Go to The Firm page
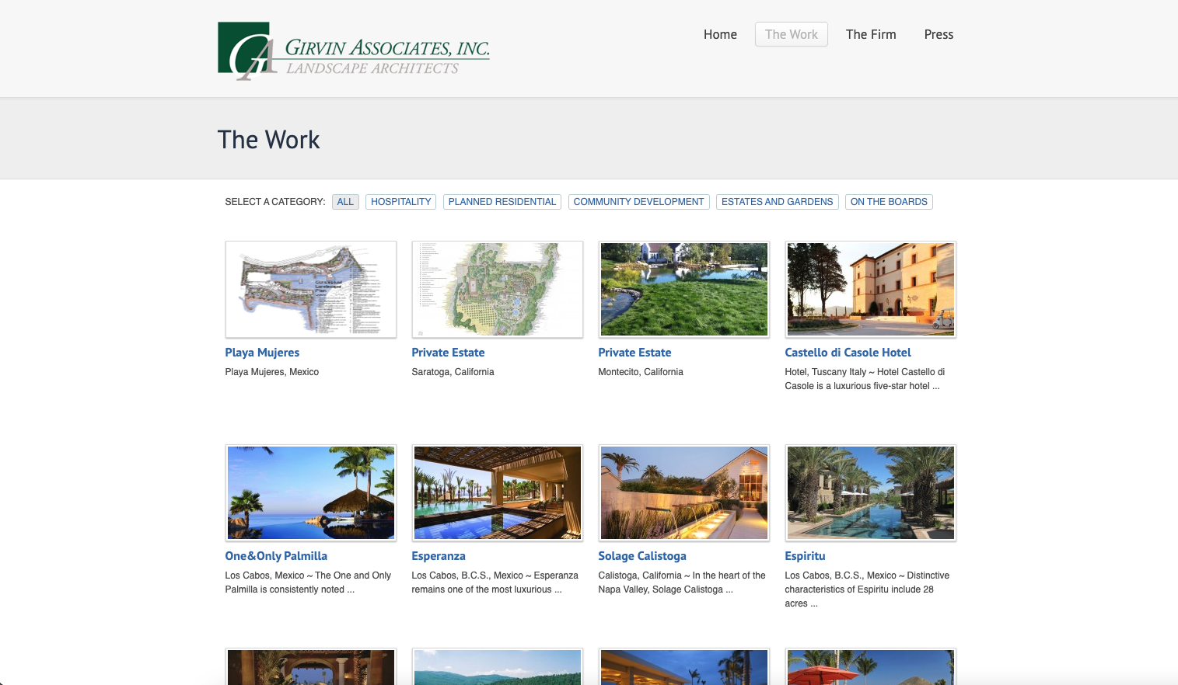Screen dimensions: 1178x685 click(x=871, y=34)
